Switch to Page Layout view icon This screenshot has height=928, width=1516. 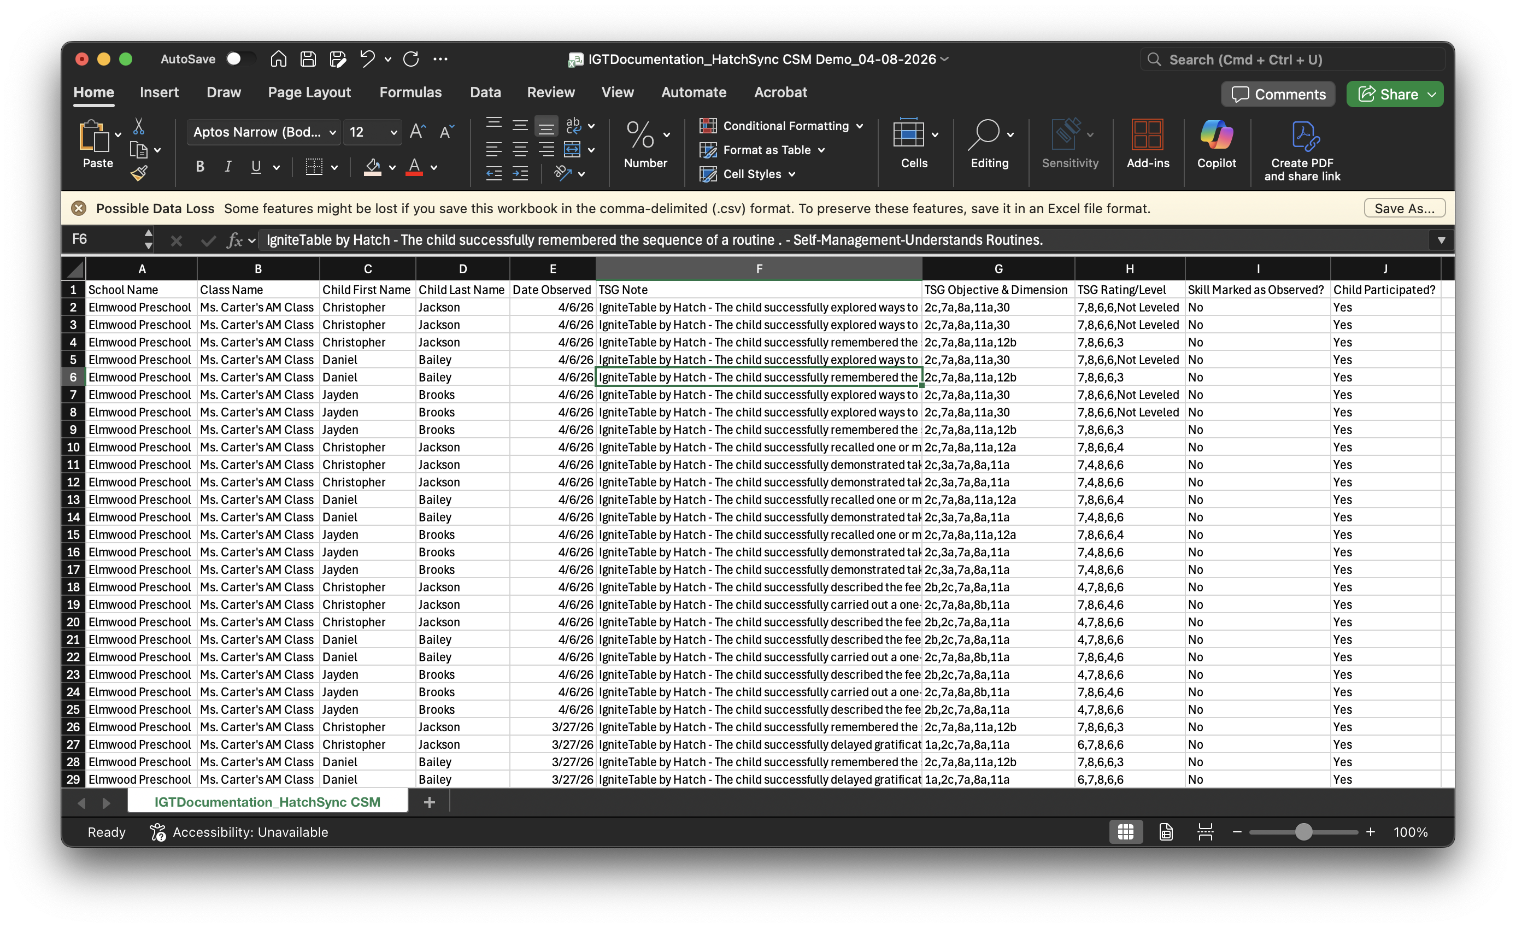[x=1165, y=832]
